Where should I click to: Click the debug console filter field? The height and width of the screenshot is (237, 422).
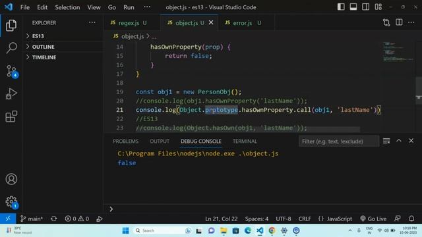coord(339,141)
